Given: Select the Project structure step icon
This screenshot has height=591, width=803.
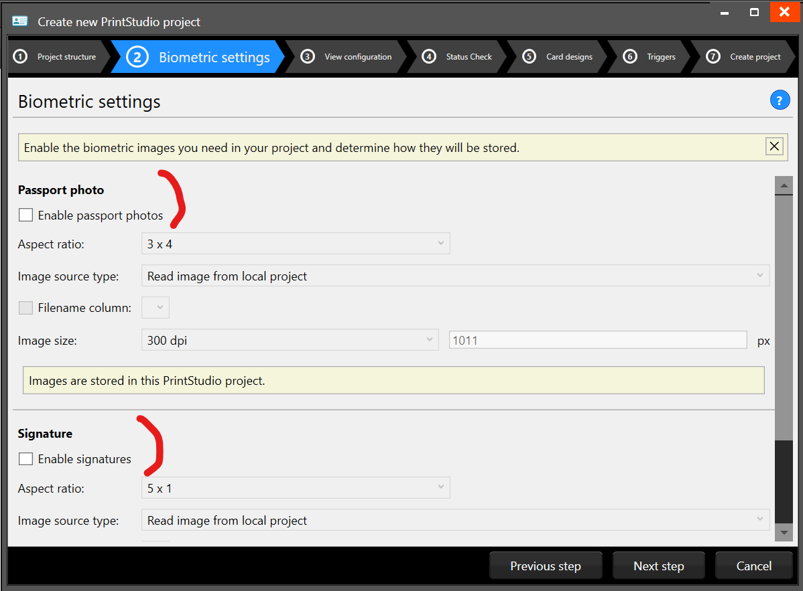Looking at the screenshot, I should pyautogui.click(x=20, y=57).
